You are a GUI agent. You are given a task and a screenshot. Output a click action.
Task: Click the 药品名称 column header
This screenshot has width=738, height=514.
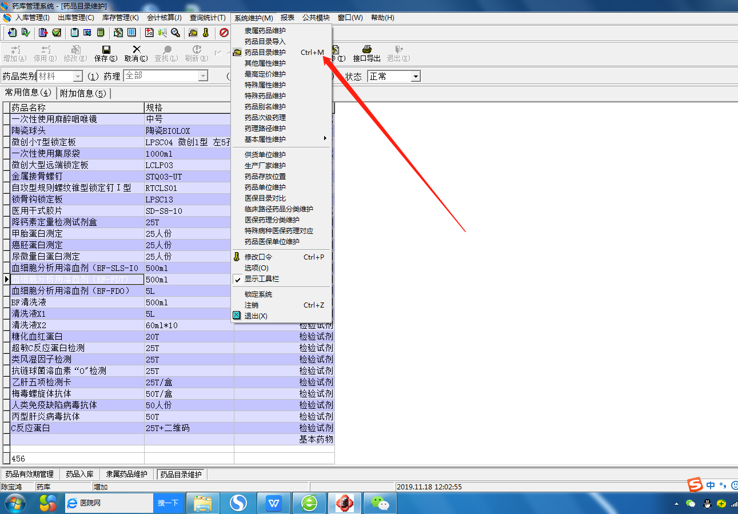[77, 107]
